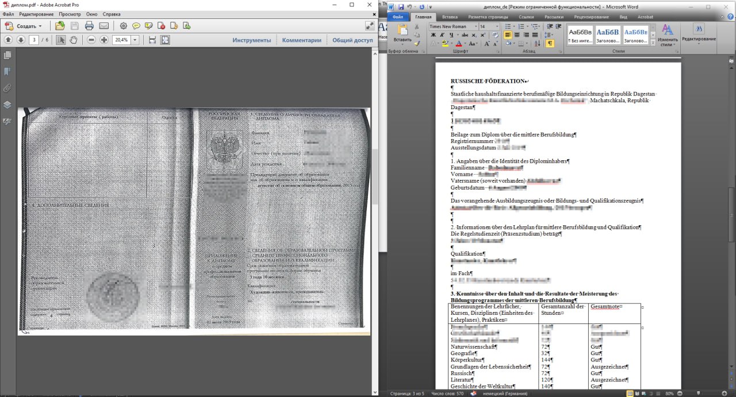Add a sticky note comment in Acrobat
The height and width of the screenshot is (397, 736).
(136, 26)
